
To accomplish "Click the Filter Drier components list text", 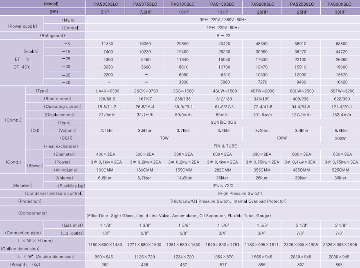I will click(x=178, y=216).
